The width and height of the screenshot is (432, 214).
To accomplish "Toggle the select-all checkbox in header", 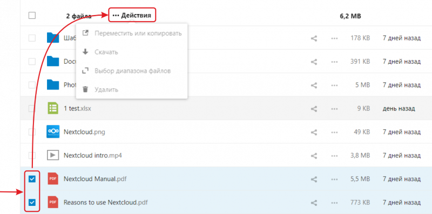I will 32,16.
